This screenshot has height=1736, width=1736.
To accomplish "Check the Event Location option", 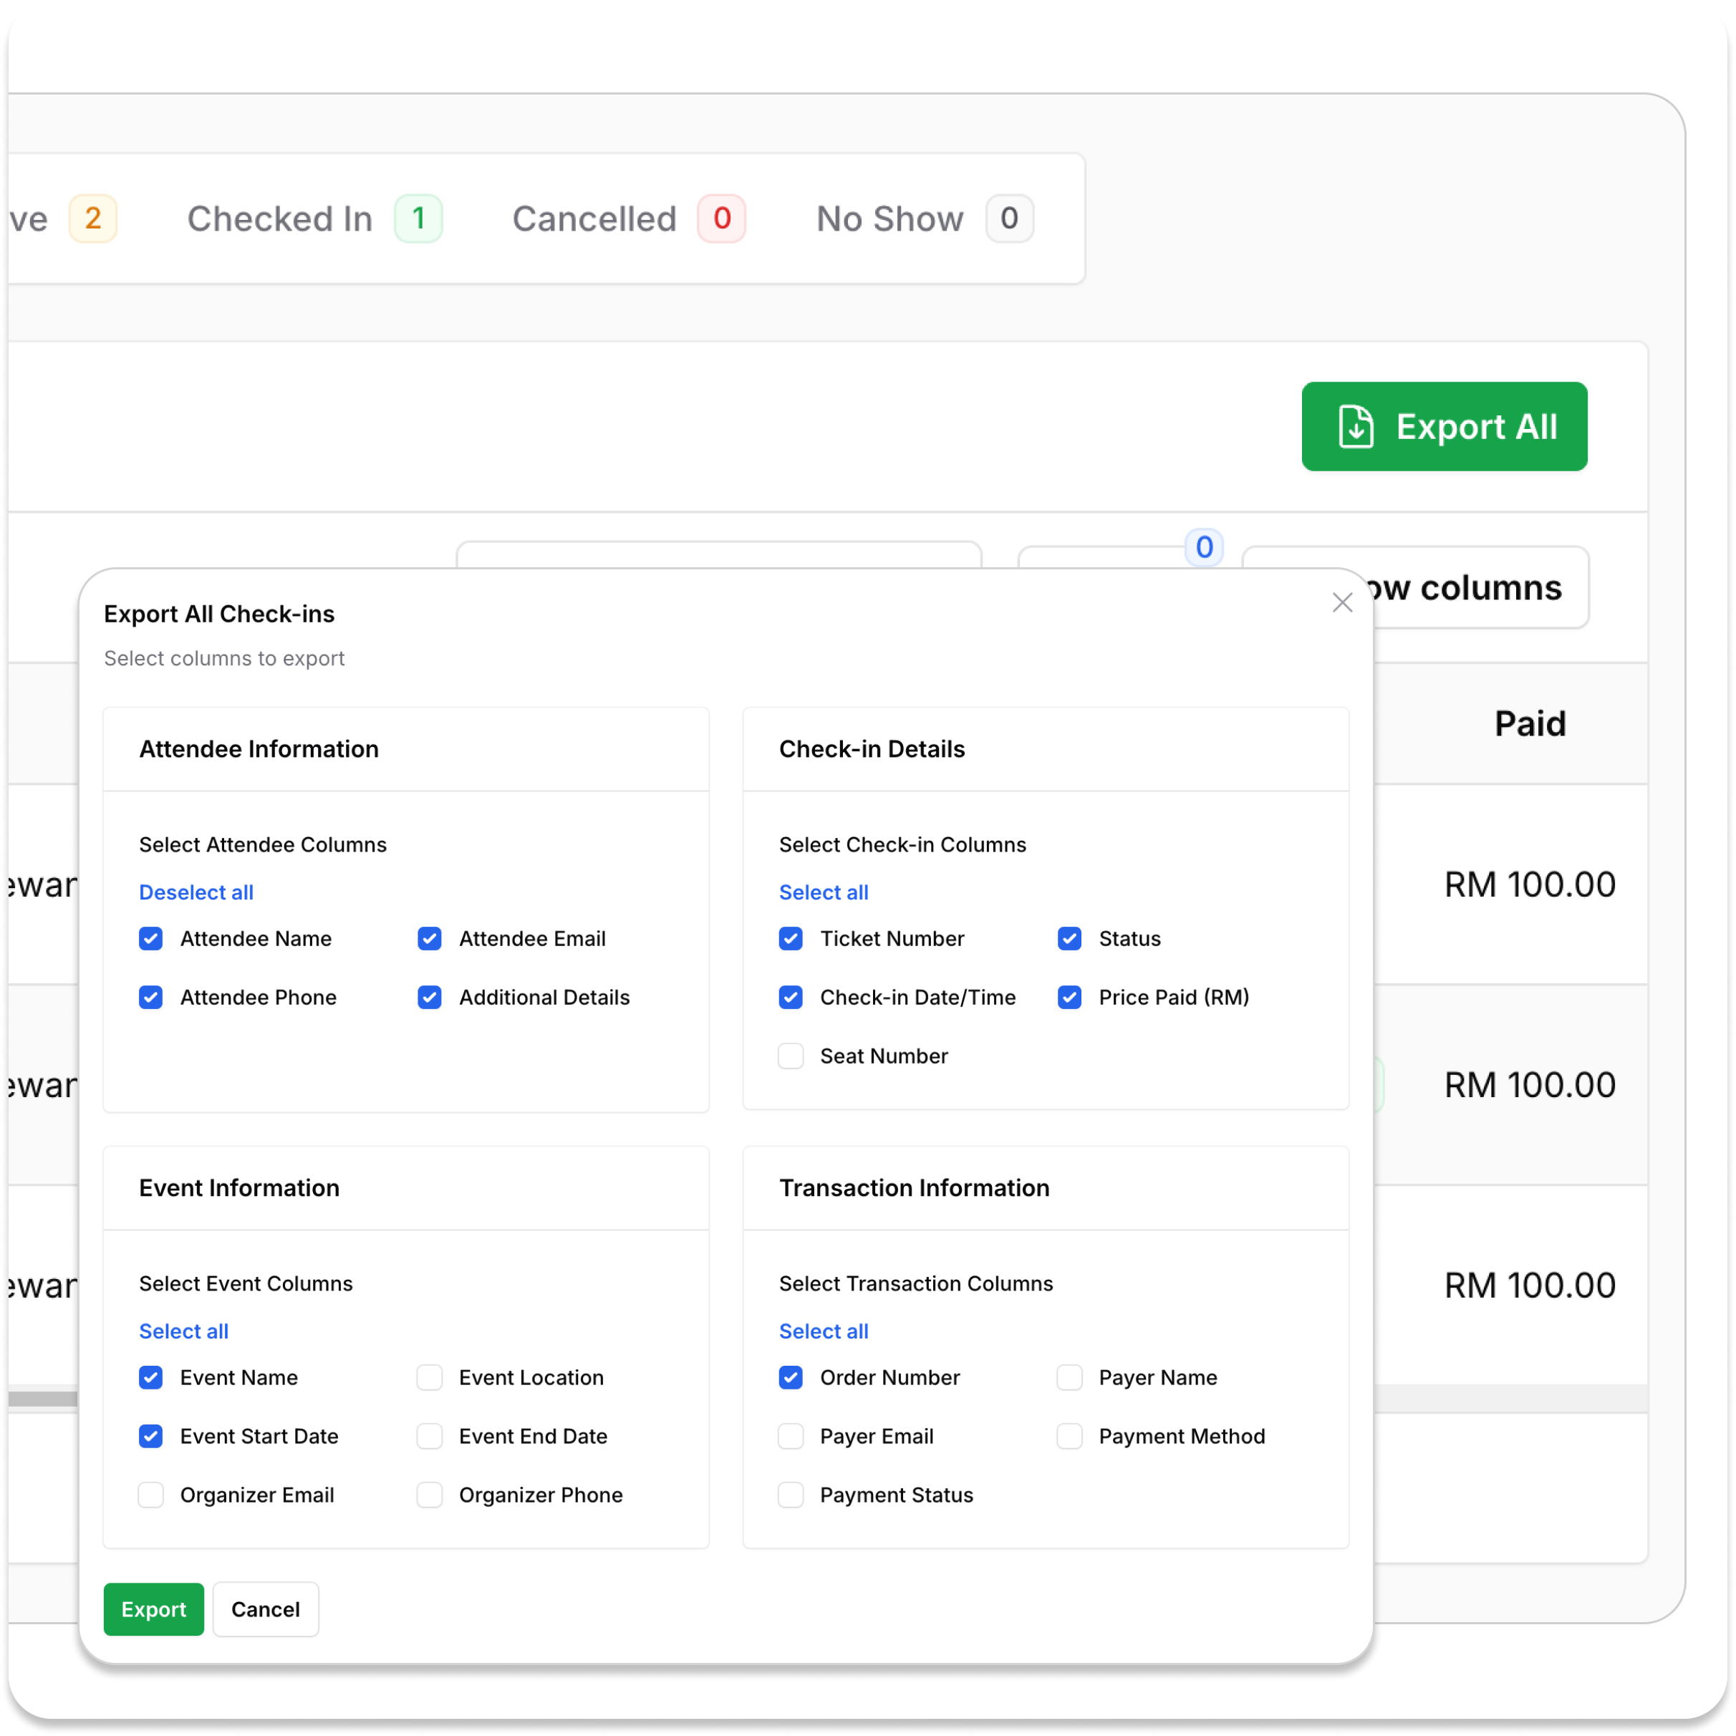I will [x=430, y=1377].
